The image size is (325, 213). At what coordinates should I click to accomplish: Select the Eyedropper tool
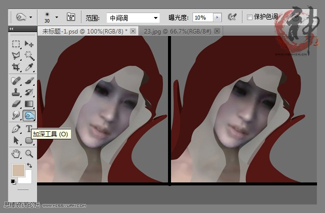pyautogui.click(x=29, y=67)
